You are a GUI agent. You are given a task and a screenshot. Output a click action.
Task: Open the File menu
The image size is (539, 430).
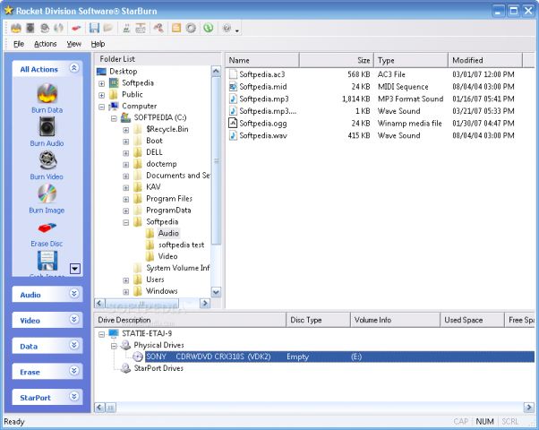pyautogui.click(x=19, y=44)
